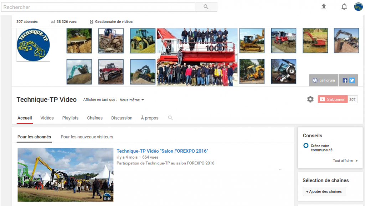Open the notifications bell
The image size is (365, 206).
click(344, 7)
